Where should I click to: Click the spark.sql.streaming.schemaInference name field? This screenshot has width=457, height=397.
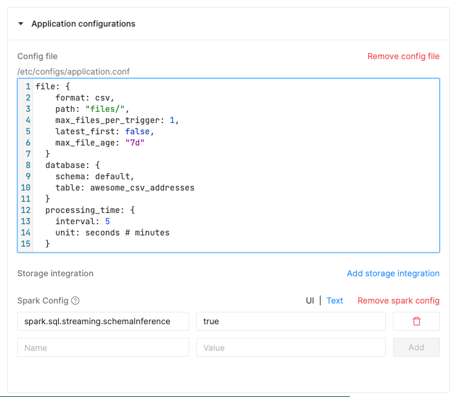tap(103, 321)
